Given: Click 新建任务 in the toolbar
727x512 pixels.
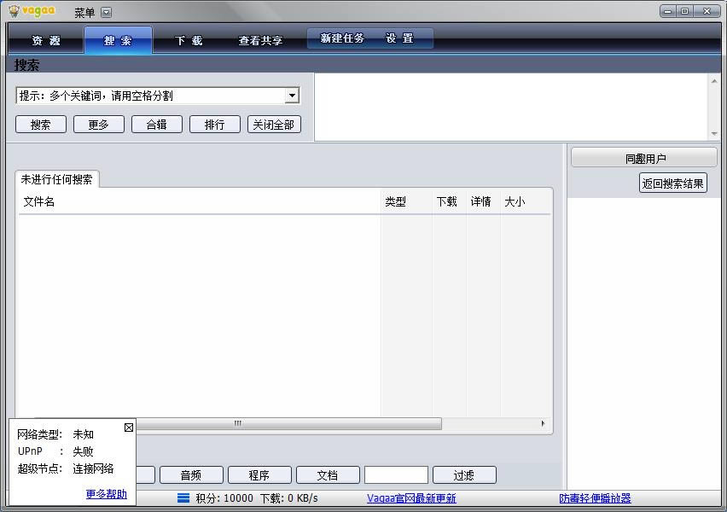Looking at the screenshot, I should coord(342,38).
